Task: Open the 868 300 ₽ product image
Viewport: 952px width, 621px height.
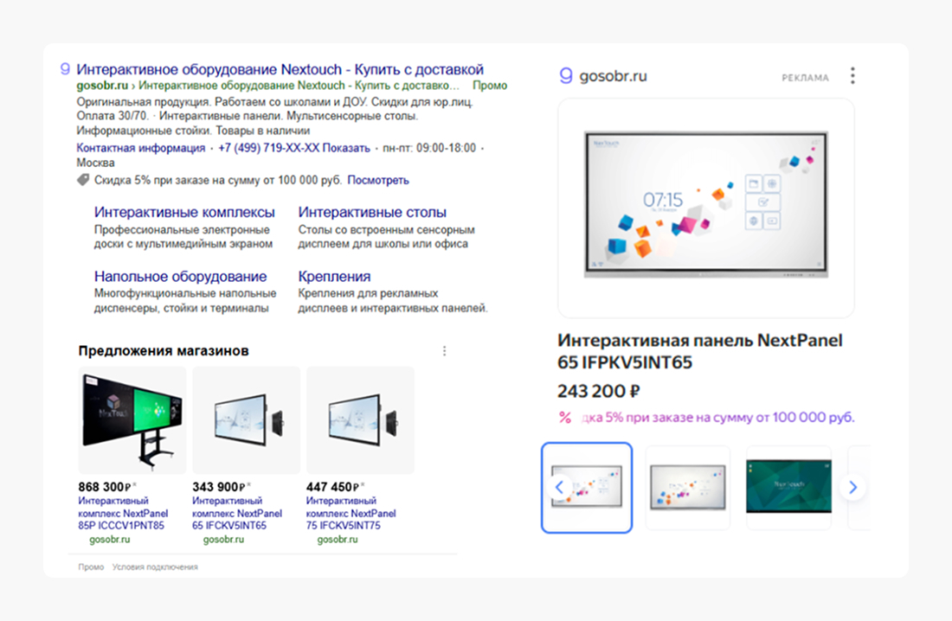Action: pyautogui.click(x=132, y=420)
